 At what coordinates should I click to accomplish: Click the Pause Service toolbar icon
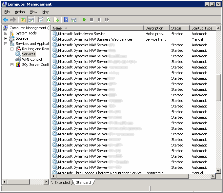pyautogui.click(x=99, y=20)
